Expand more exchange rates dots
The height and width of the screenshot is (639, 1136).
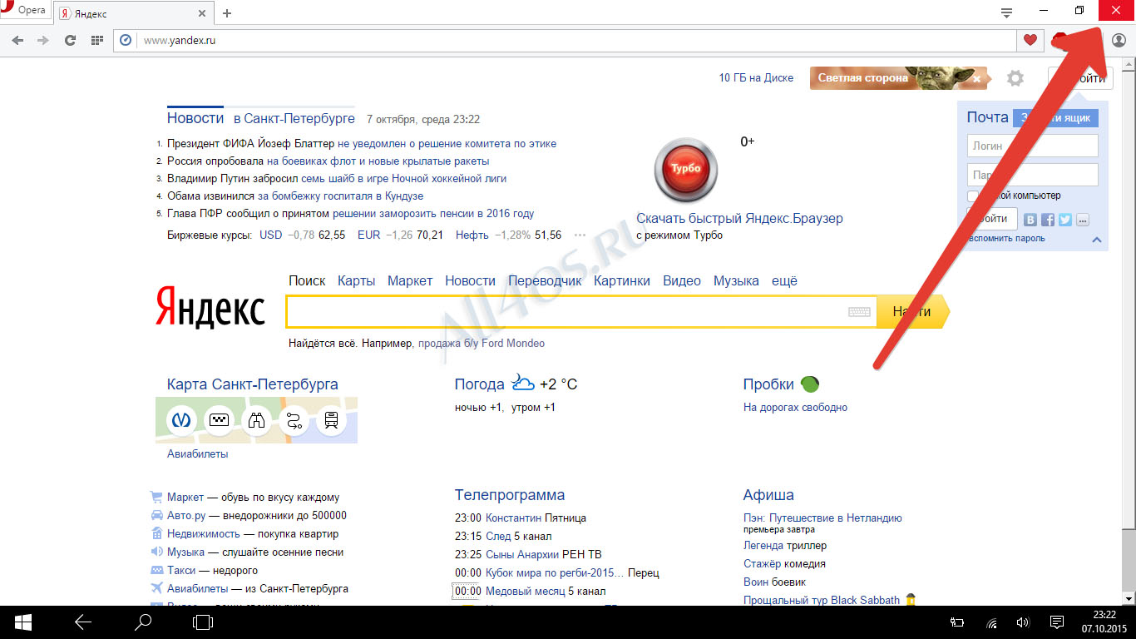(x=580, y=235)
